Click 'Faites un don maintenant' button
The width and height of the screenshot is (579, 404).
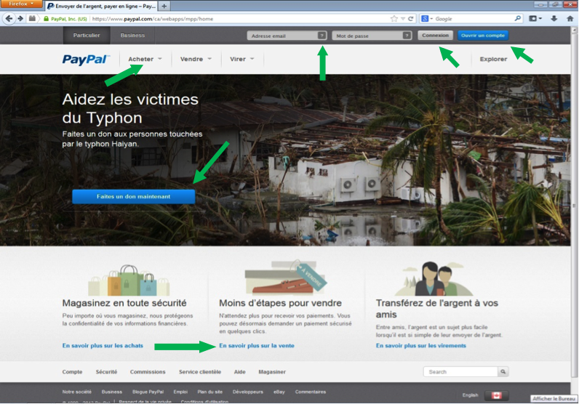pyautogui.click(x=133, y=197)
